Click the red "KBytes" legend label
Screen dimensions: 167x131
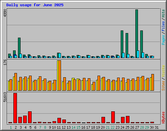tap(163, 118)
